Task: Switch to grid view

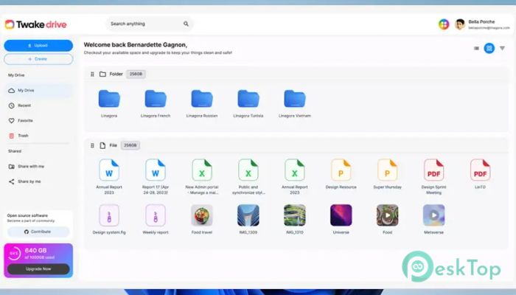Action: click(x=489, y=49)
